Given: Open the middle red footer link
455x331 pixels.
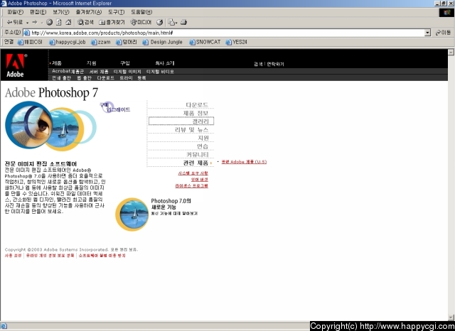Looking at the screenshot, I should [50, 256].
